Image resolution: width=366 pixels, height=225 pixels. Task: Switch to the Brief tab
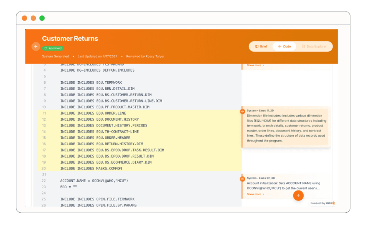(x=261, y=46)
